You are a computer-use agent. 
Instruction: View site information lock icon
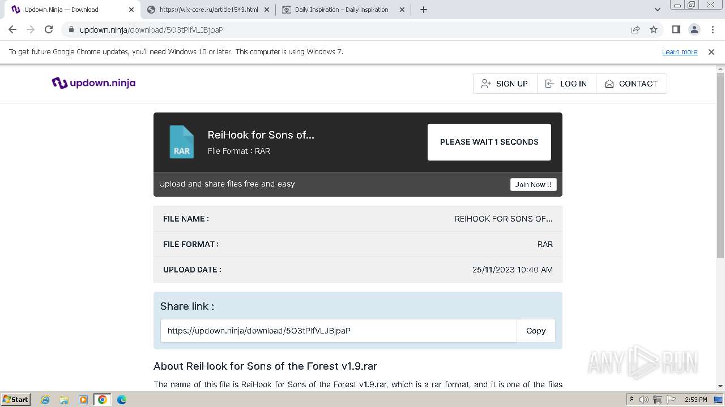pyautogui.click(x=71, y=30)
